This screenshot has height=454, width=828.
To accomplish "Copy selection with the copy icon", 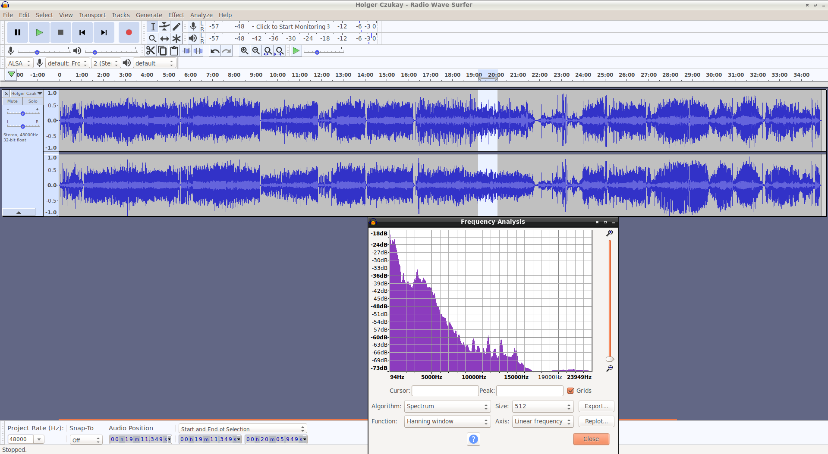I will 162,51.
